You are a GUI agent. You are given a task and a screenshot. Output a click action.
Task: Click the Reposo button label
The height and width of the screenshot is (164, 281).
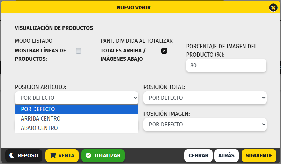click(x=28, y=156)
